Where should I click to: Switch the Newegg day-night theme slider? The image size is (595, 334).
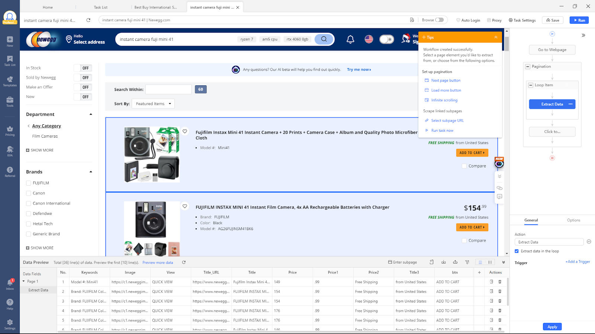(387, 39)
